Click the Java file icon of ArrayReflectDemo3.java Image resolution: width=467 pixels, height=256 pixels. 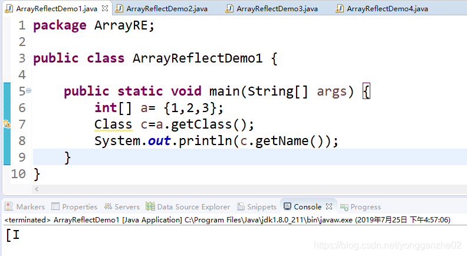coord(229,9)
